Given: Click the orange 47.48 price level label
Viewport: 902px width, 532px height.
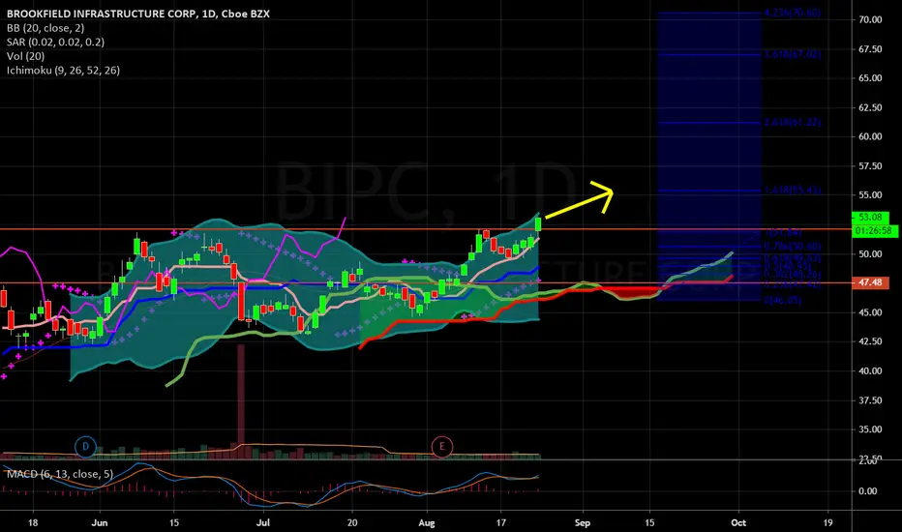Looking at the screenshot, I should (870, 282).
